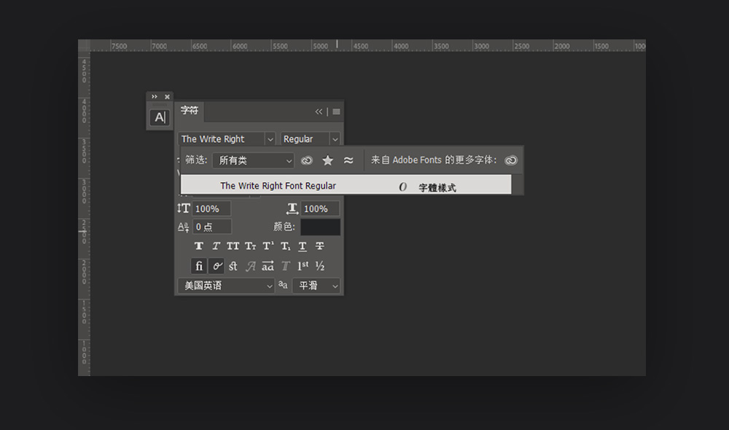
Task: Click the Character panel A| dock icon
Action: point(159,117)
